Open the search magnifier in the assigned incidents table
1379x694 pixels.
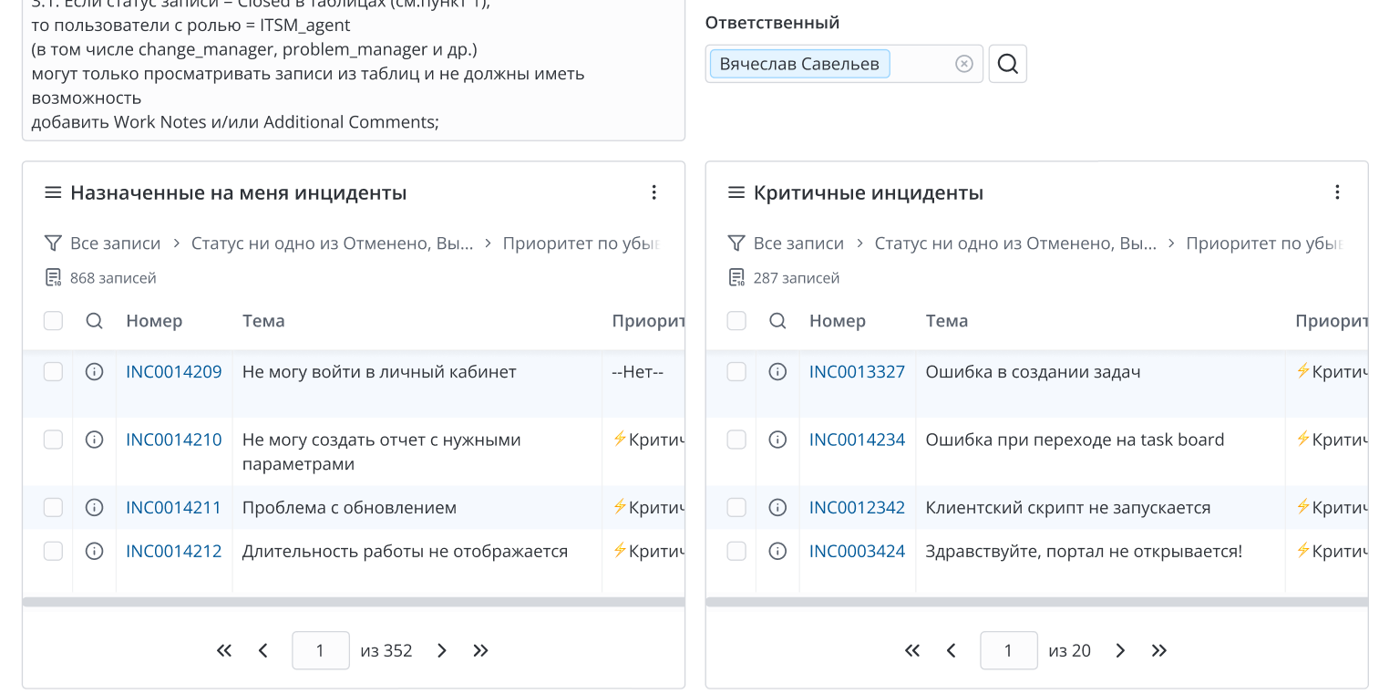pos(94,320)
